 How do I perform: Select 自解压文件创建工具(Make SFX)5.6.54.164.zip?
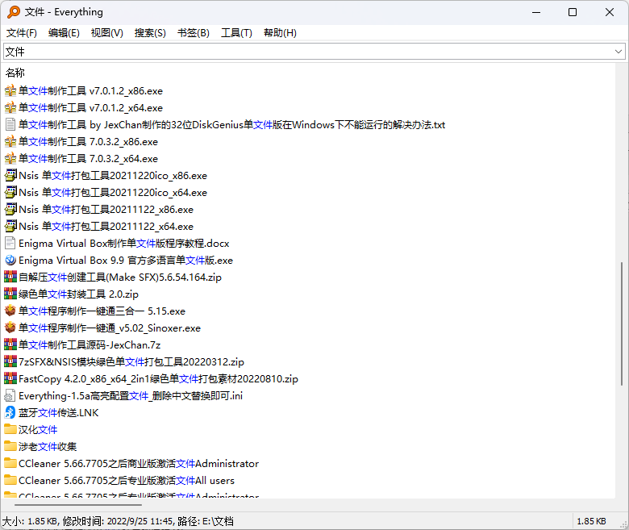click(120, 277)
